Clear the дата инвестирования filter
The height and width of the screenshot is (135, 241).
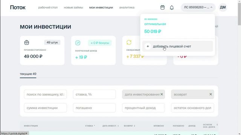[x=162, y=94]
